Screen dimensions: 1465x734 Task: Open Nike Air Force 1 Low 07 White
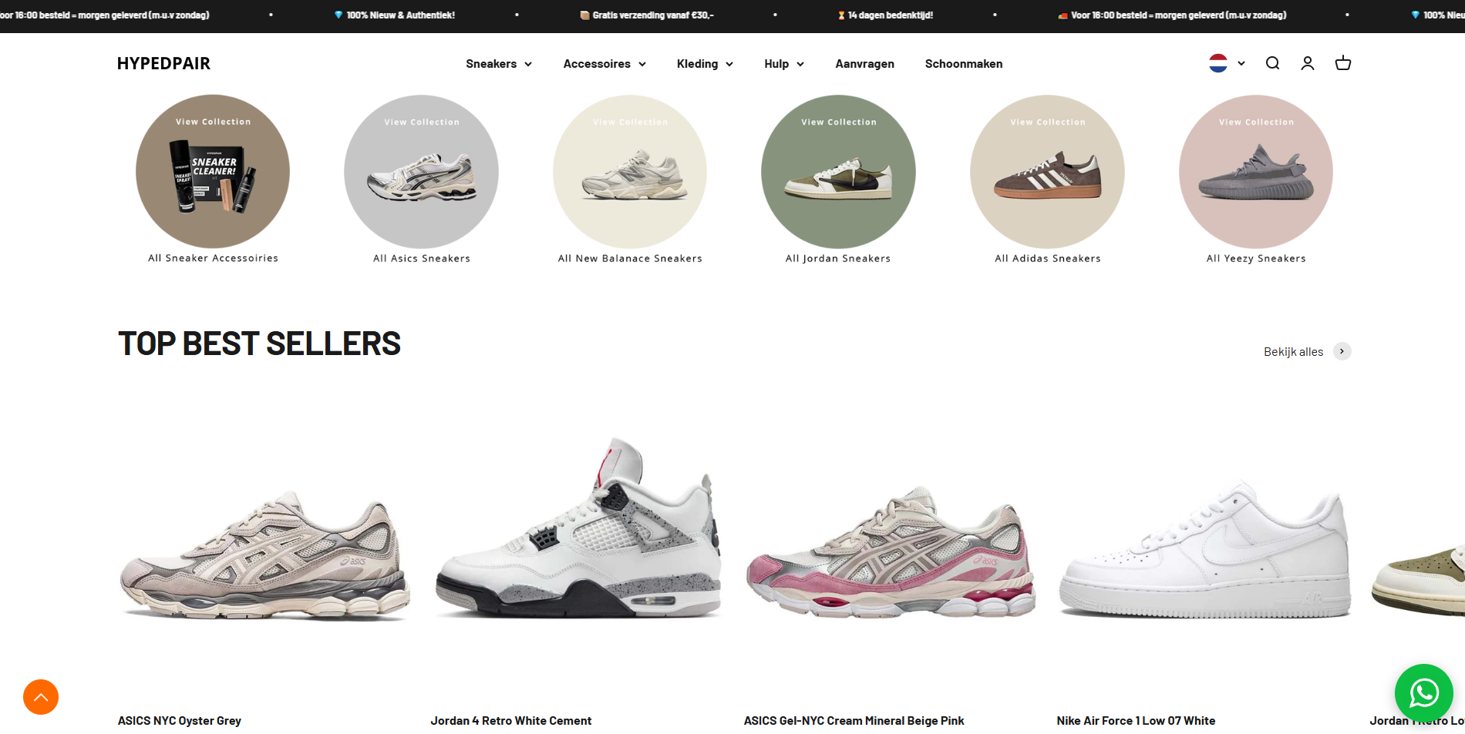(1136, 721)
